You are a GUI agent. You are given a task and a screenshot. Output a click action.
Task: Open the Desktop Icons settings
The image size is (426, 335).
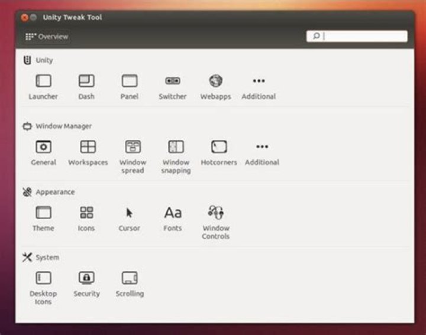43,278
